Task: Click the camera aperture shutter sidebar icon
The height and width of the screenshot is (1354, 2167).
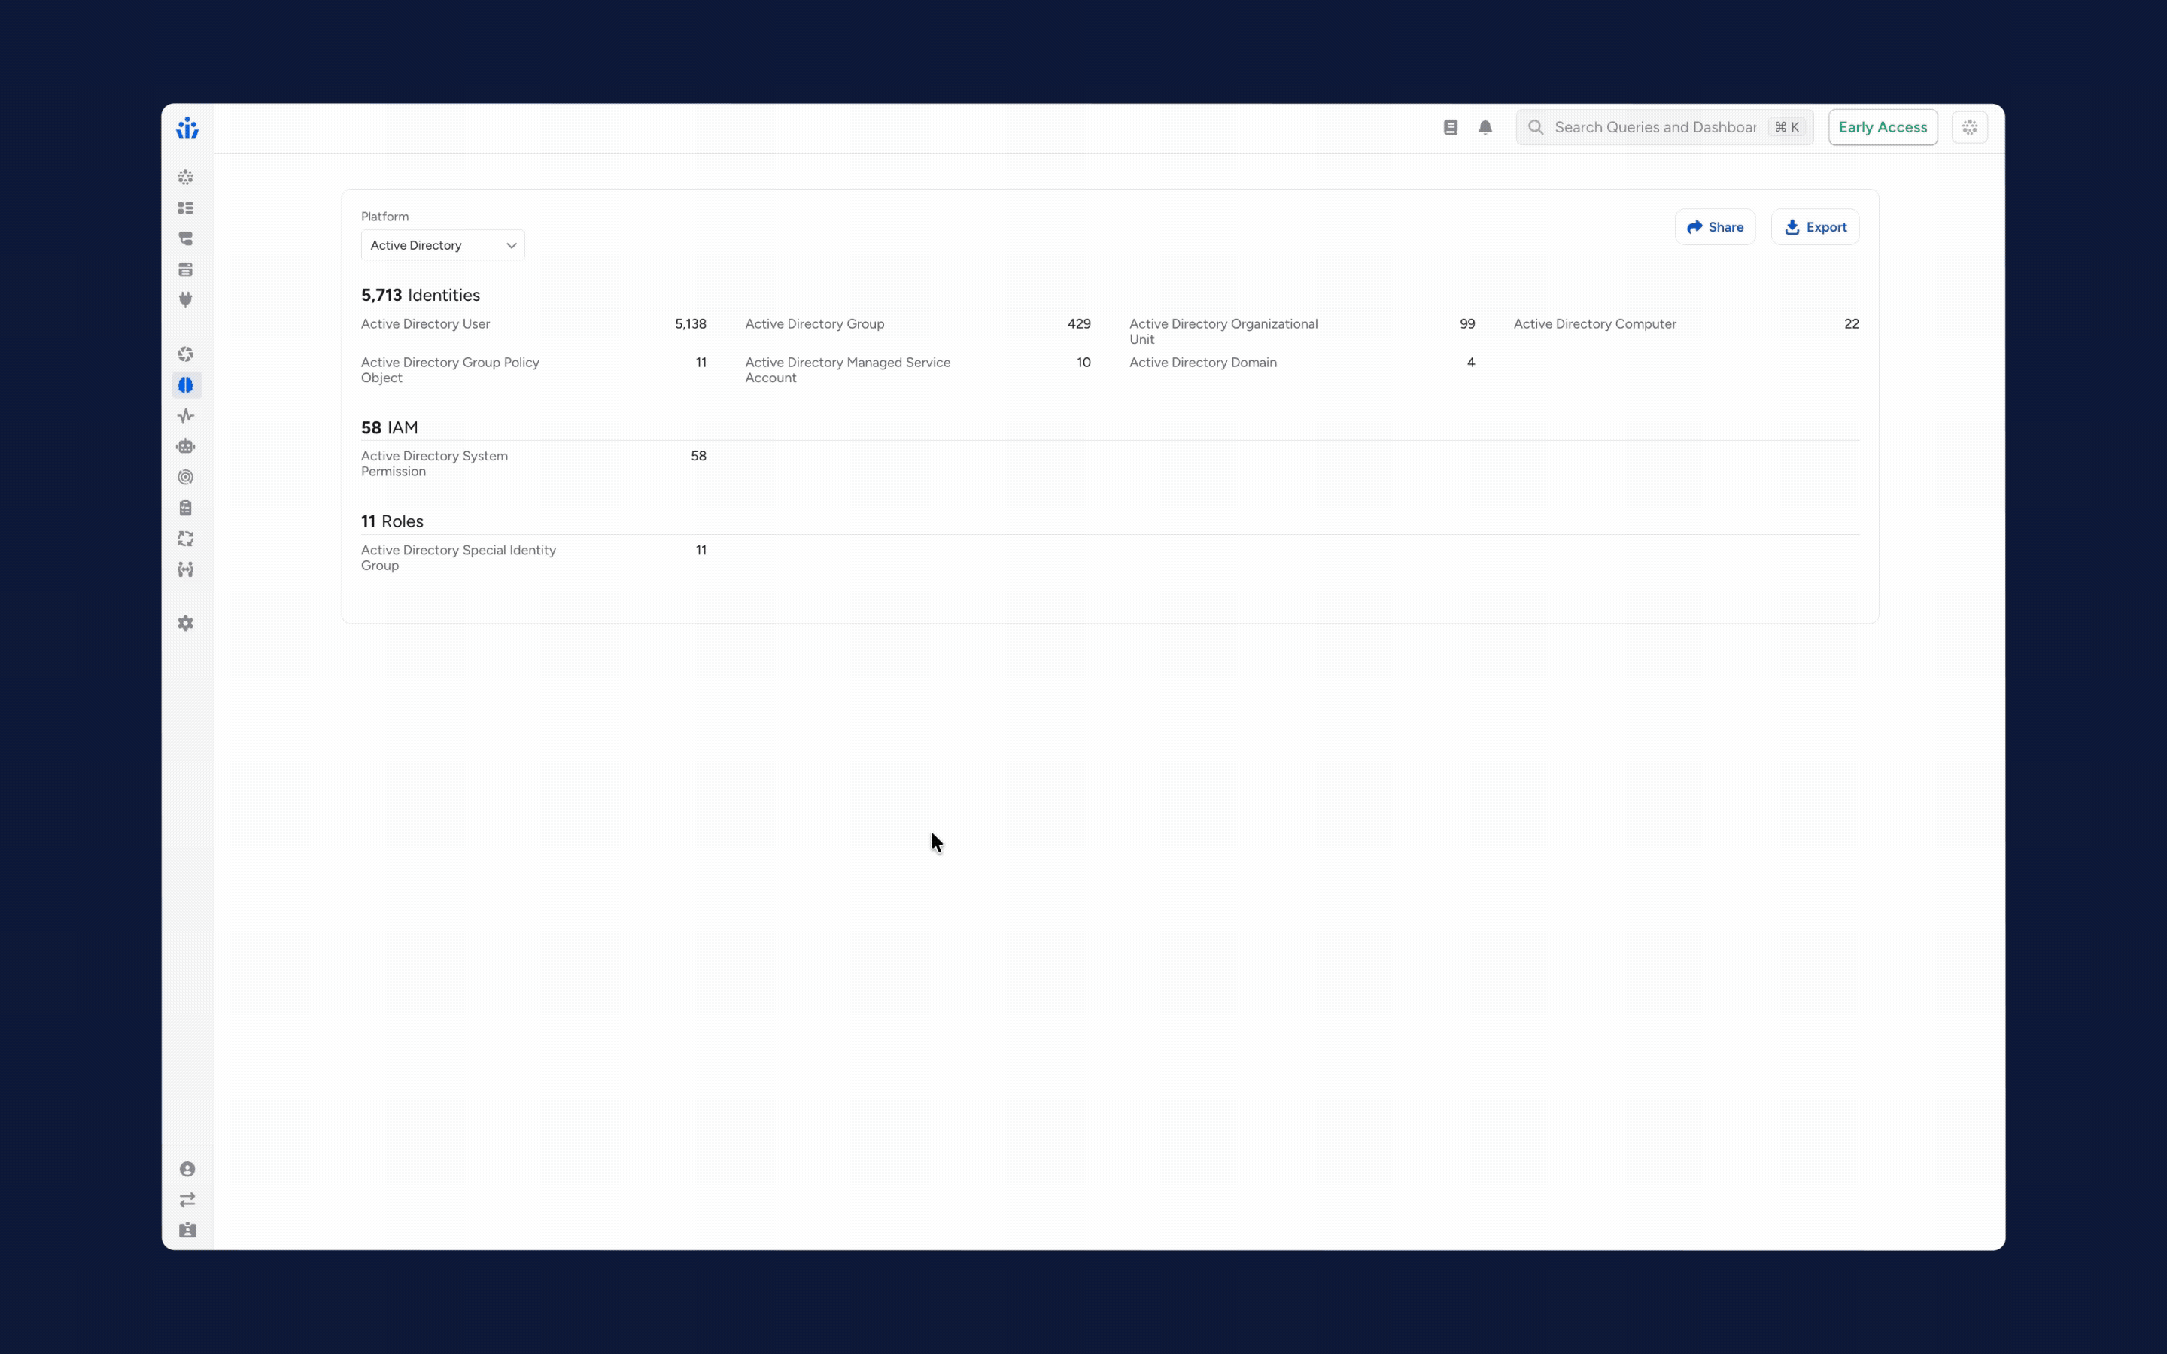Action: [185, 354]
